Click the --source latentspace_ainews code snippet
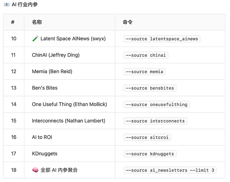 click(162, 39)
